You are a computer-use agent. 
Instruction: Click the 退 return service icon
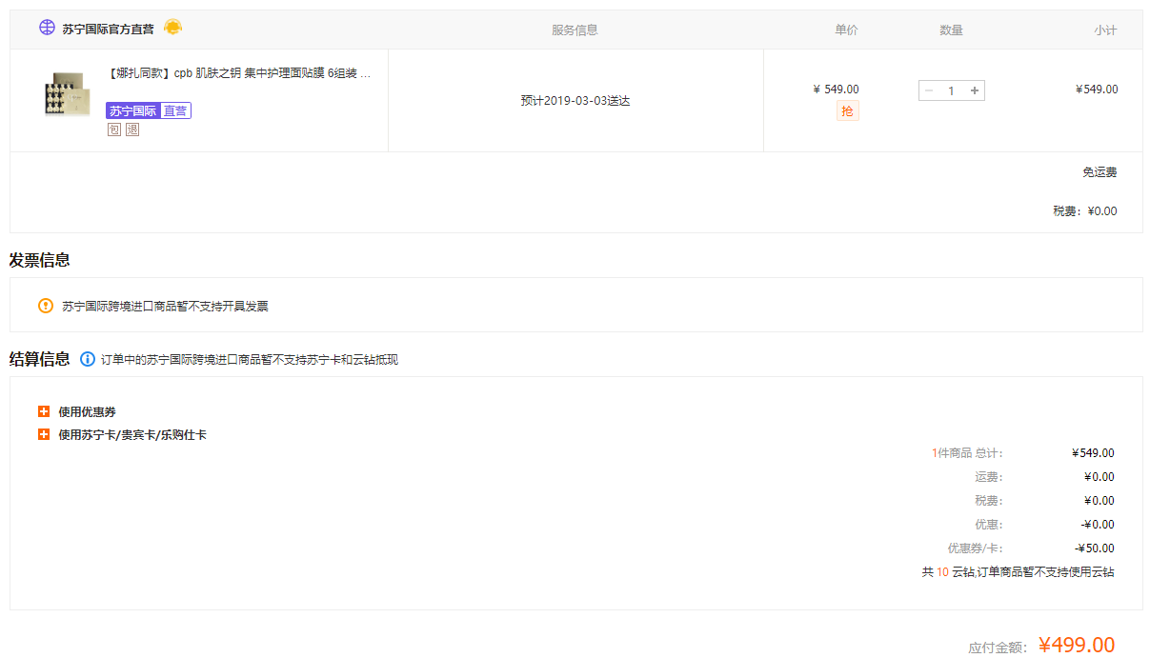point(132,130)
